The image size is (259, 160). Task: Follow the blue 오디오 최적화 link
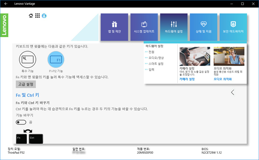coord(223,79)
